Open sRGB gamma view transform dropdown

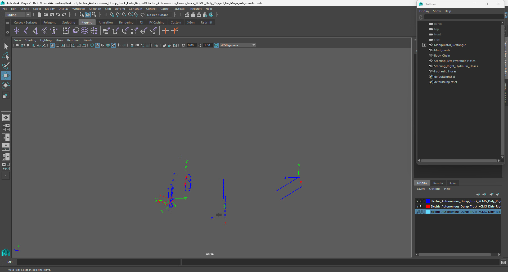point(238,45)
